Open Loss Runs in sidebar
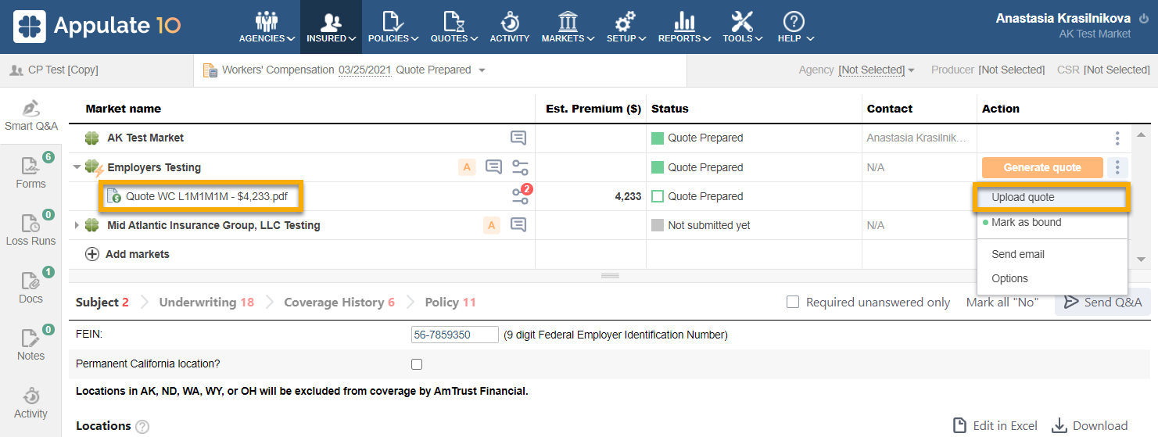Screen dimensions: 1158x437 [31, 230]
